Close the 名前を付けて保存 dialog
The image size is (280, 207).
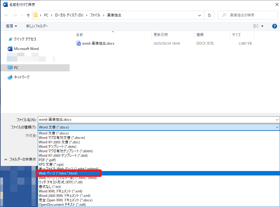click(277, 4)
